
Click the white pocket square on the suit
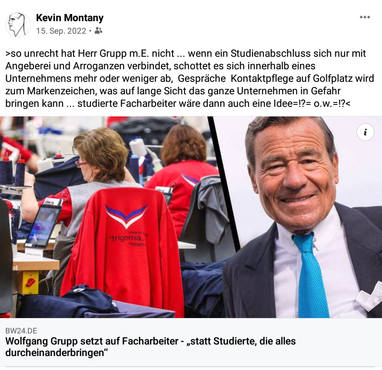click(369, 296)
